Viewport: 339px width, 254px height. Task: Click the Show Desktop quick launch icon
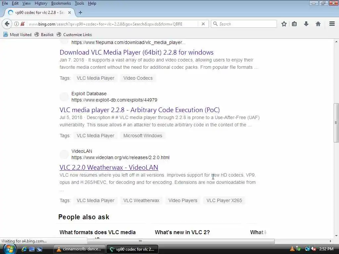coord(32,249)
